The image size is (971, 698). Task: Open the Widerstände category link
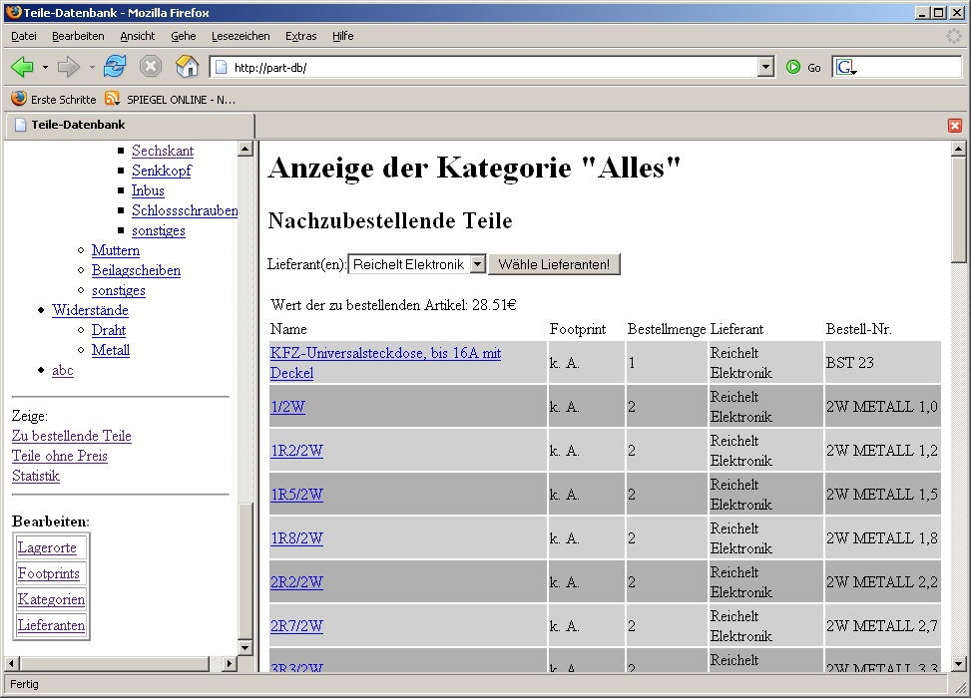[91, 310]
